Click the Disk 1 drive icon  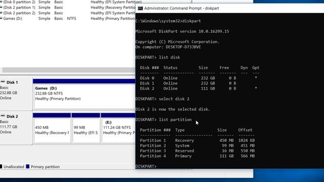click(3, 82)
